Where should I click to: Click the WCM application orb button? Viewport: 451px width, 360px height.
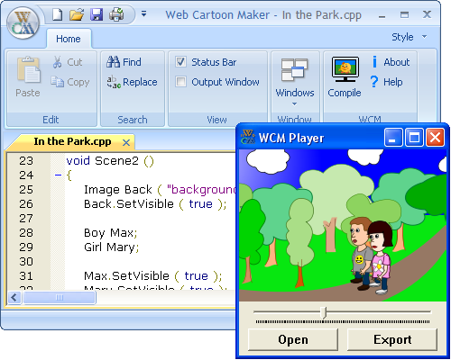[23, 22]
